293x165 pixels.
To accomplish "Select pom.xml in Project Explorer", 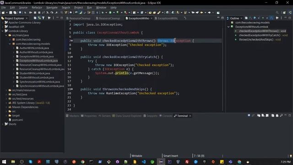I will (x=17, y=120).
